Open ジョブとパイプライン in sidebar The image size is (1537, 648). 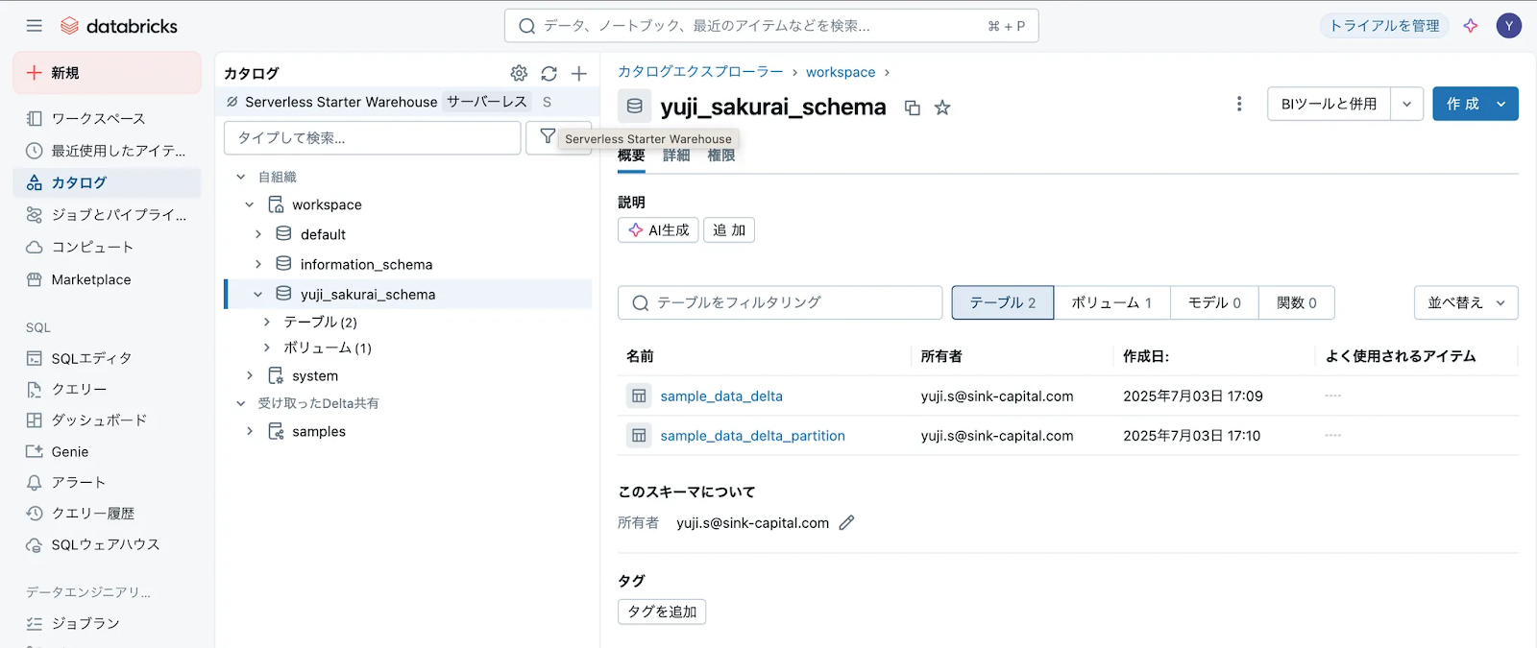pos(107,214)
